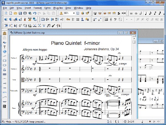Select the eighth note value
This screenshot has width=166, height=125.
(x=150, y=13)
